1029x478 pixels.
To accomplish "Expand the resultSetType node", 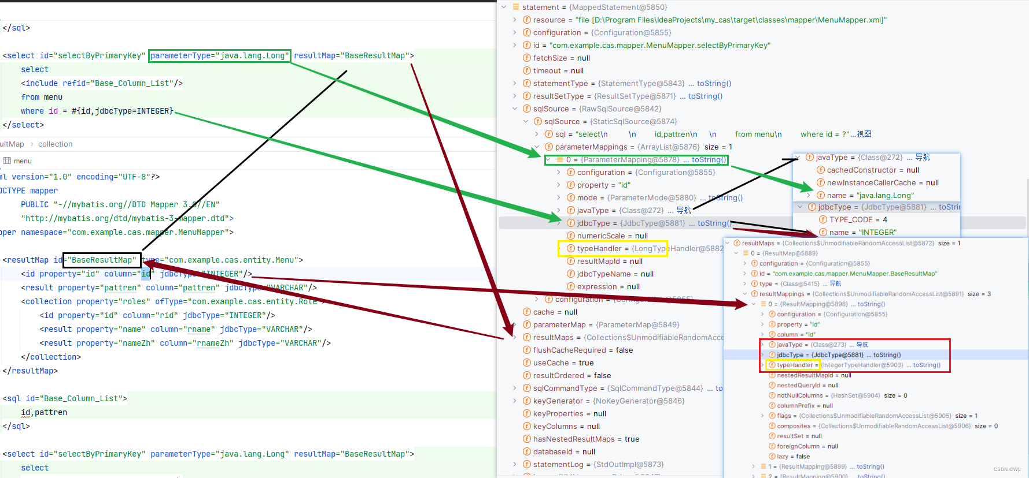I will (x=515, y=96).
